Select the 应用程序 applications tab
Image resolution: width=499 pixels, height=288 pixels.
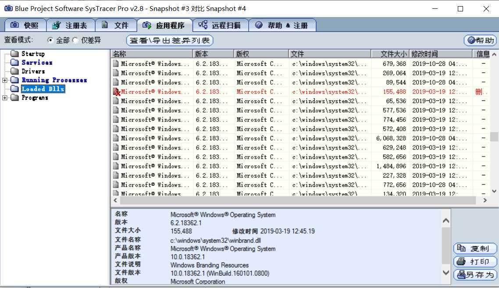click(x=164, y=25)
